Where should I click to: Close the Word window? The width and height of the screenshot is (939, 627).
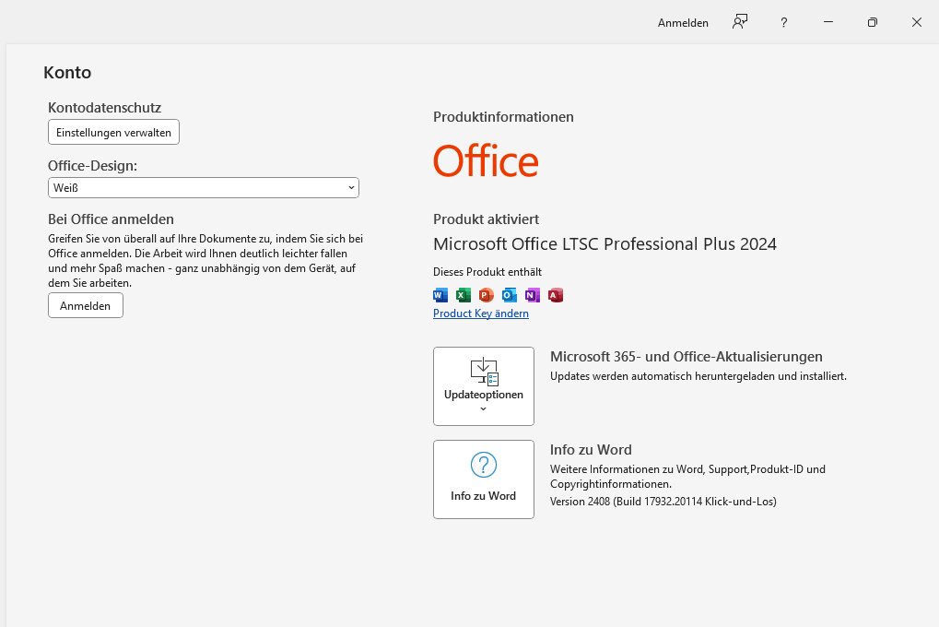click(917, 22)
